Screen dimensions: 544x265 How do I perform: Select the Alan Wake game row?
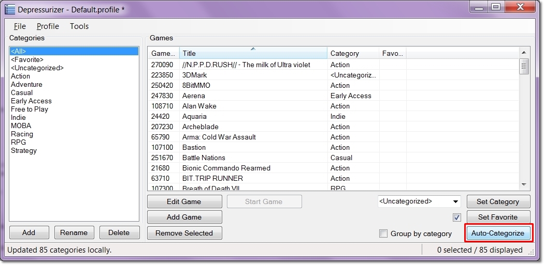tap(333, 106)
